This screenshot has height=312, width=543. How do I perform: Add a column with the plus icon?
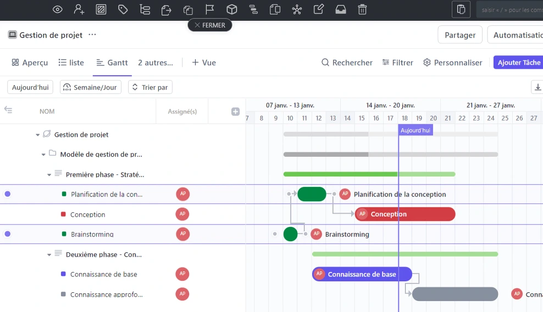point(235,111)
